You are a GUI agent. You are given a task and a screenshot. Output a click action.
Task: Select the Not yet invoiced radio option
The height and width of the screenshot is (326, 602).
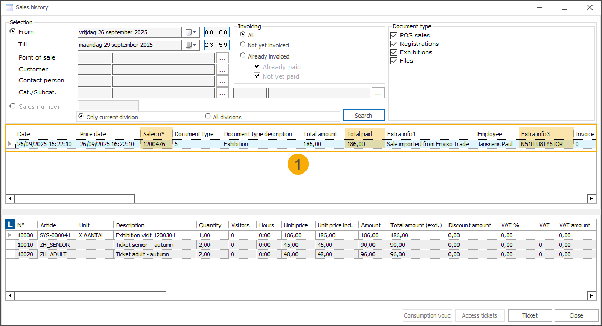[243, 45]
